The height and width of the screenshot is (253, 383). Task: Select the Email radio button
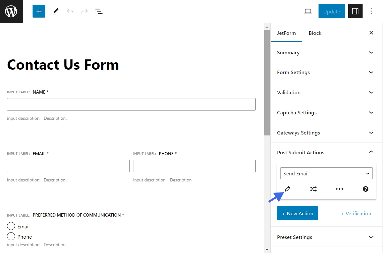11,226
